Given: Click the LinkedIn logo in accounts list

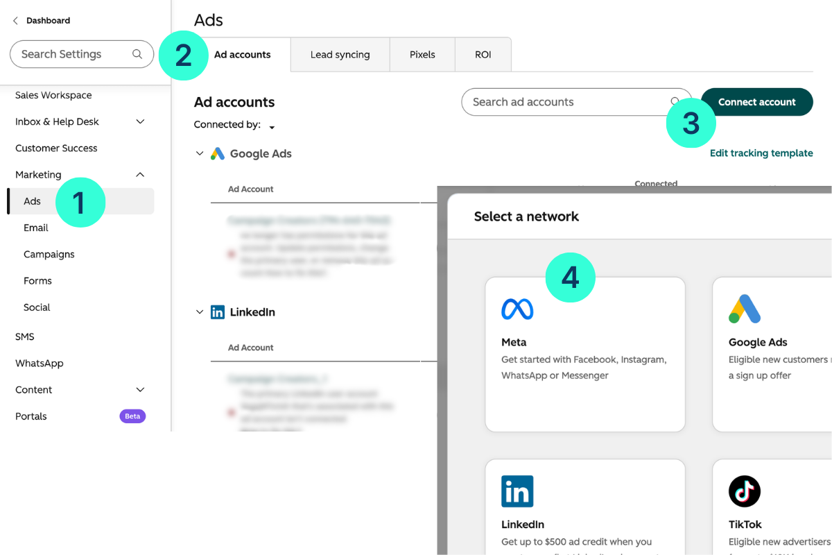Looking at the screenshot, I should click(x=218, y=312).
